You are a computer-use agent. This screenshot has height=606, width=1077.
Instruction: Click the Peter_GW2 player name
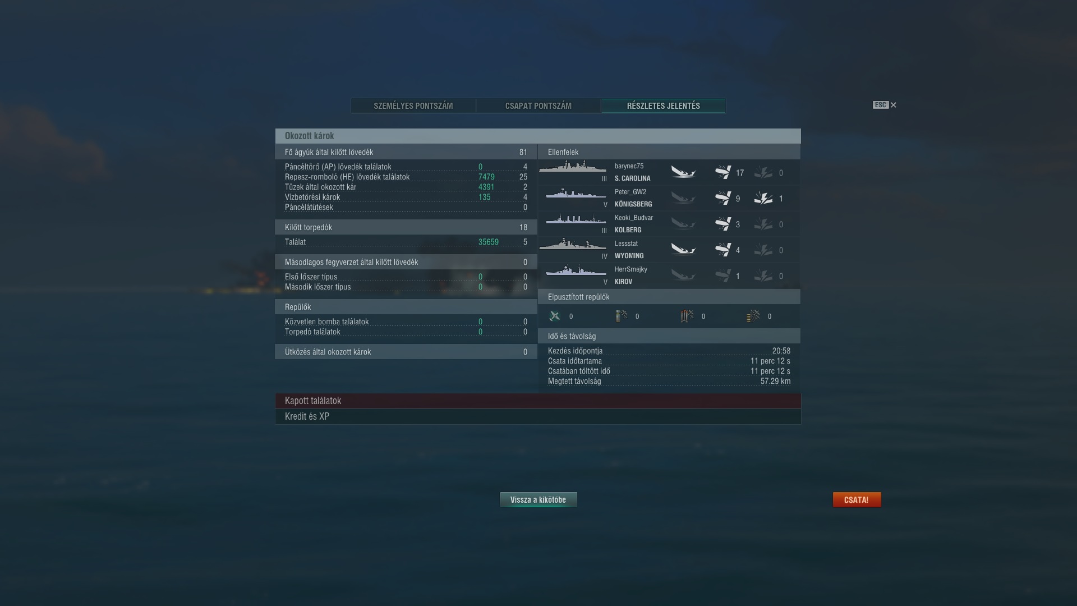(630, 192)
